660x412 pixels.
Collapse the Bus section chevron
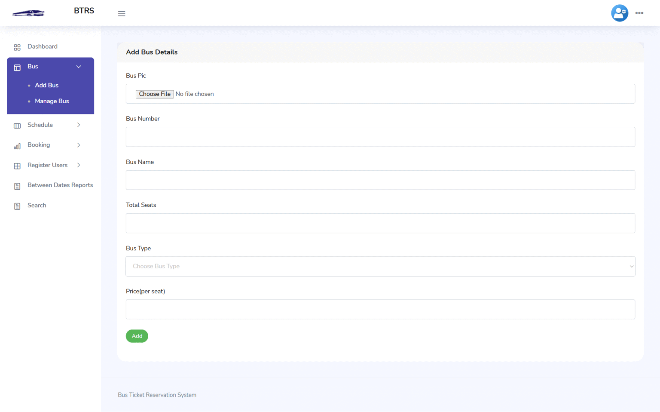point(79,67)
